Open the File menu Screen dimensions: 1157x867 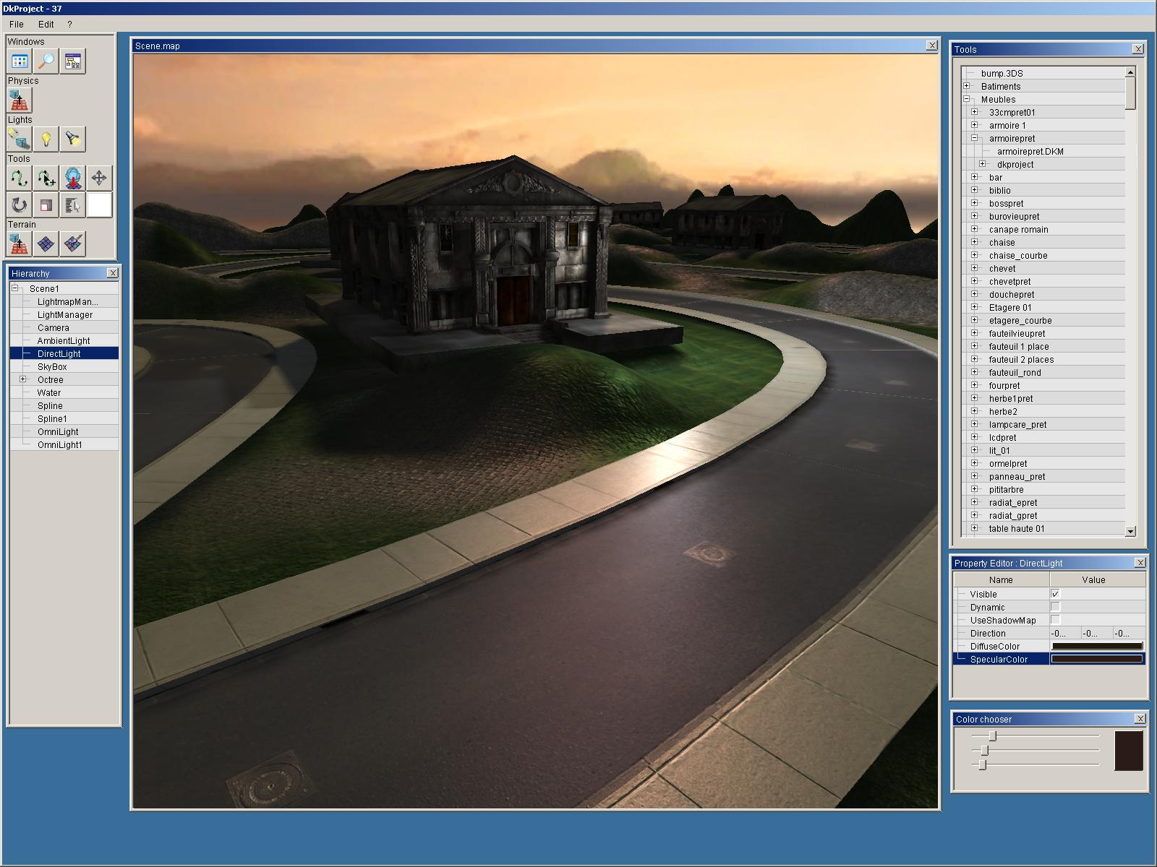[16, 24]
